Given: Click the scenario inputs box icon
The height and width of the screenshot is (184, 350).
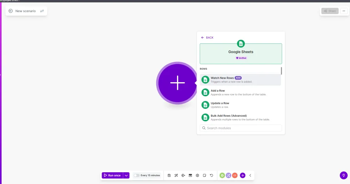Looking at the screenshot, I should [x=190, y=175].
